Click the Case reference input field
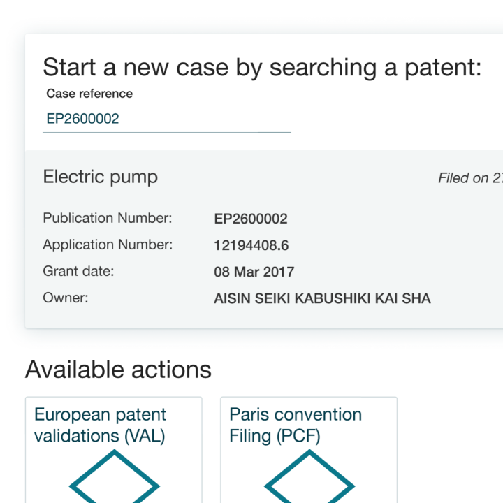Image resolution: width=503 pixels, height=503 pixels. 166,119
